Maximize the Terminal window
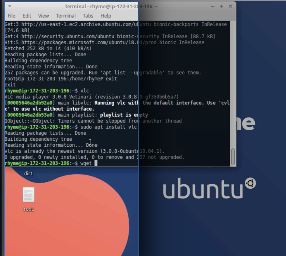Image resolution: width=286 pixels, height=256 pixels. (221, 6)
